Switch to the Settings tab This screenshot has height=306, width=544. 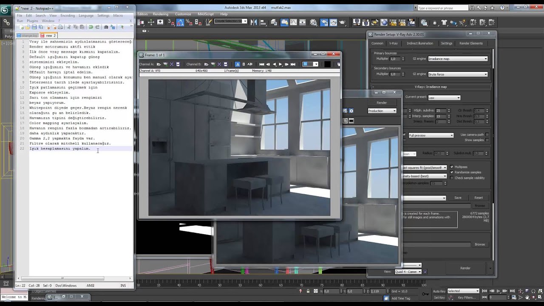(446, 43)
